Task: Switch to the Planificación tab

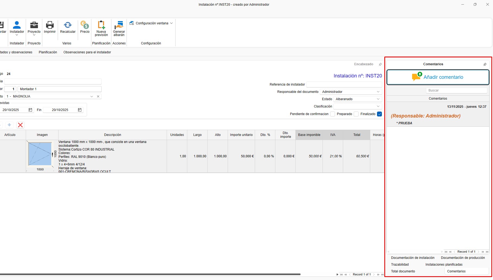Action: click(x=48, y=52)
